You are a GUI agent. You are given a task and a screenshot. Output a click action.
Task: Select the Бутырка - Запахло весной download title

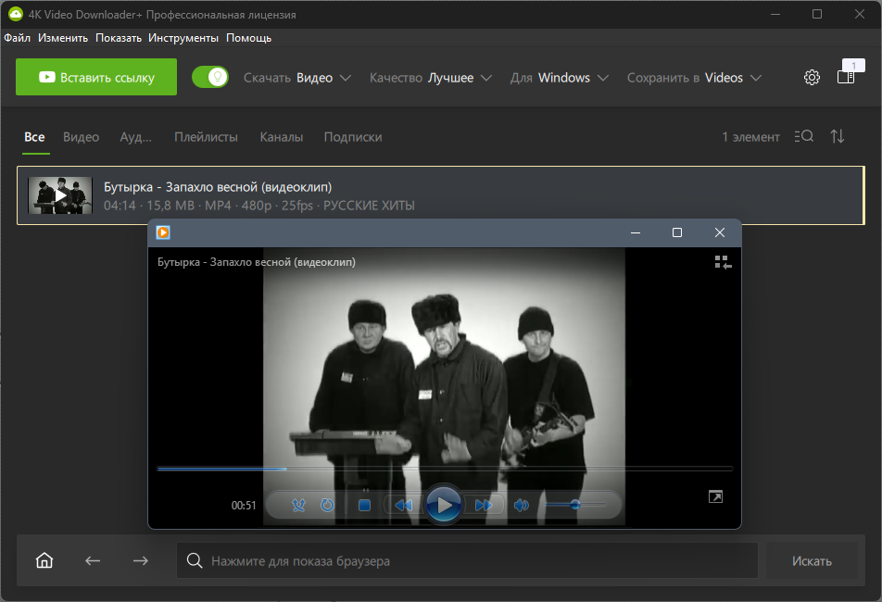click(x=218, y=187)
